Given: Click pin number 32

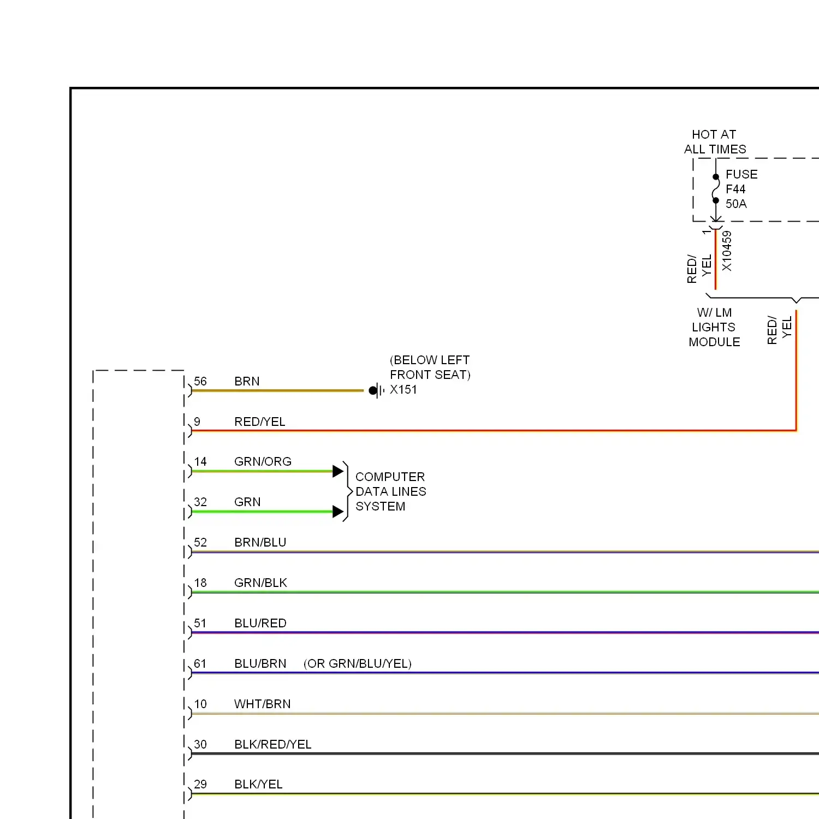Looking at the screenshot, I should click(x=200, y=502).
